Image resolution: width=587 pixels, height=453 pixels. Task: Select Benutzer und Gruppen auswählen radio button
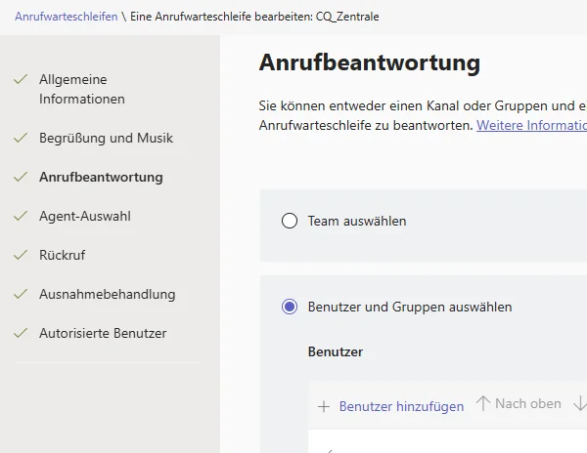pos(290,307)
